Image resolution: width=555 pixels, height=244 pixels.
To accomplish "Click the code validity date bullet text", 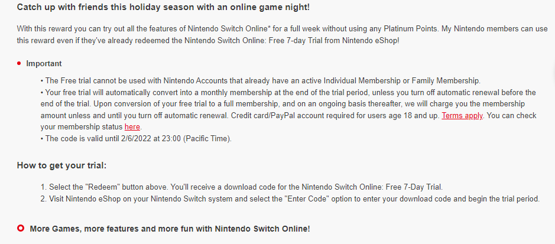I will coord(138,139).
